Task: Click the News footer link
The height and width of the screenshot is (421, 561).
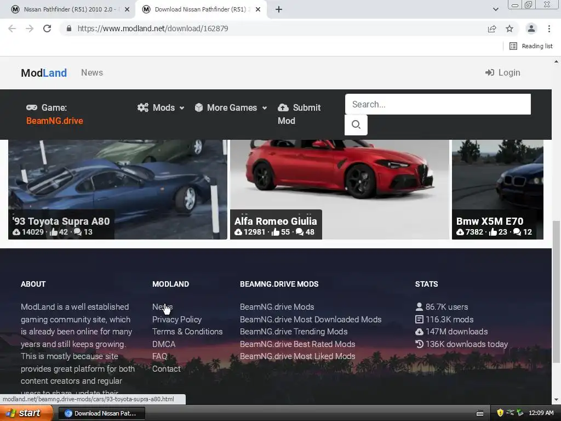Action: tap(162, 307)
